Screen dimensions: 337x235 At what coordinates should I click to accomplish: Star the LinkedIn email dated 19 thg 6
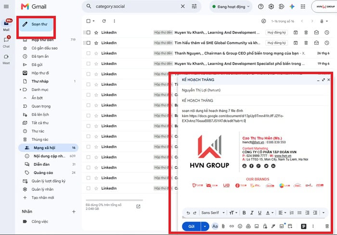(x=96, y=64)
